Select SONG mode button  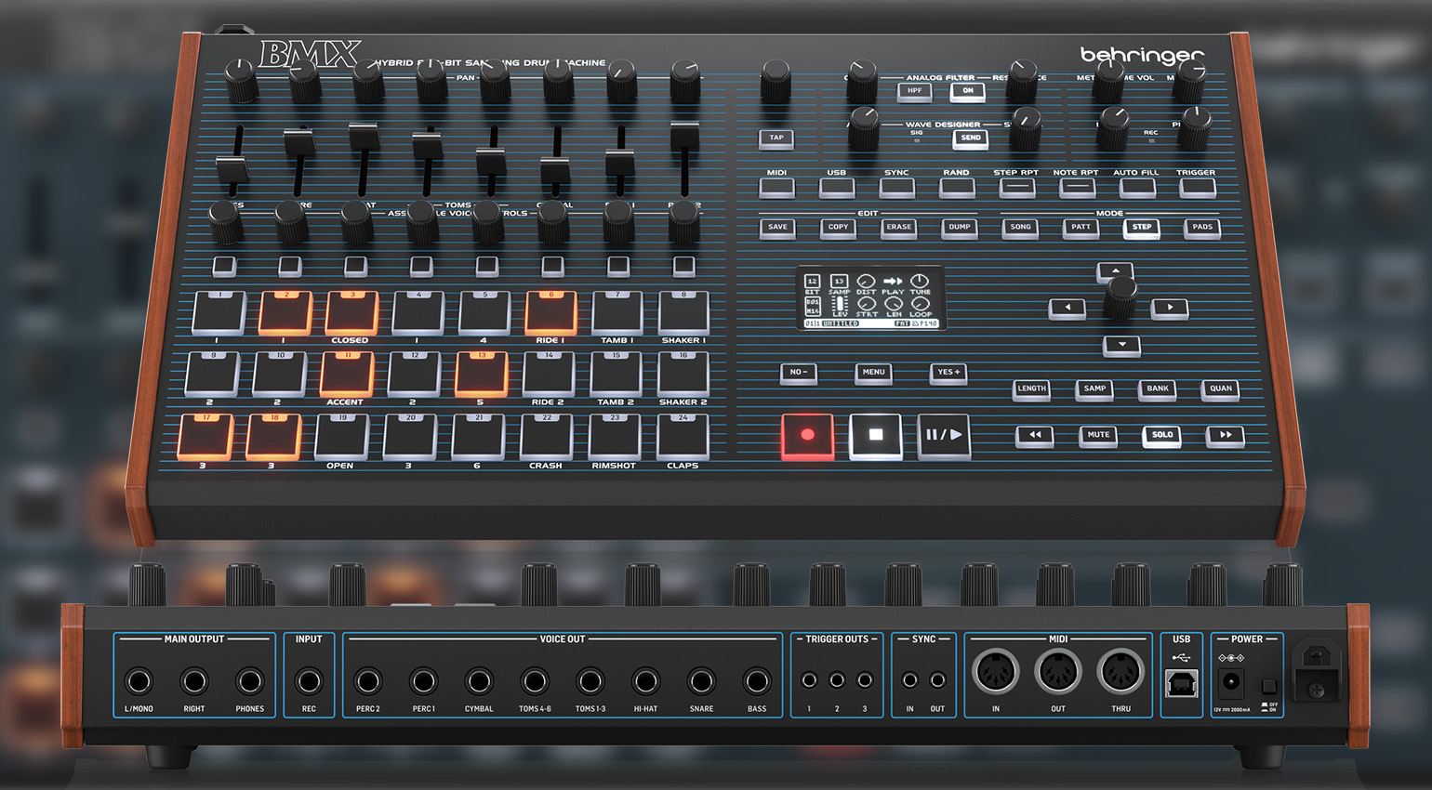point(1020,227)
